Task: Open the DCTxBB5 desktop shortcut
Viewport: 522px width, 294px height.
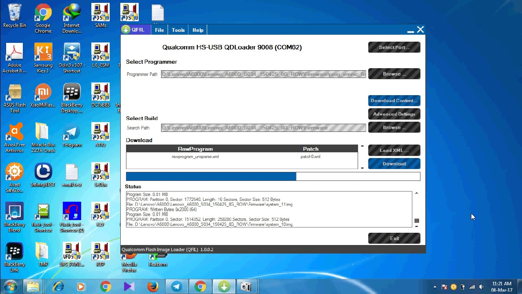Action: [100, 96]
